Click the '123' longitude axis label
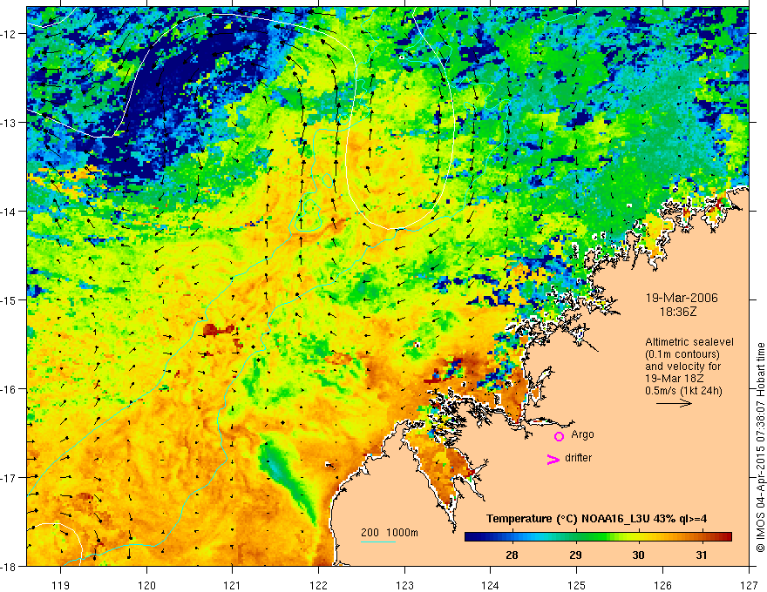The image size is (767, 592). 404,585
